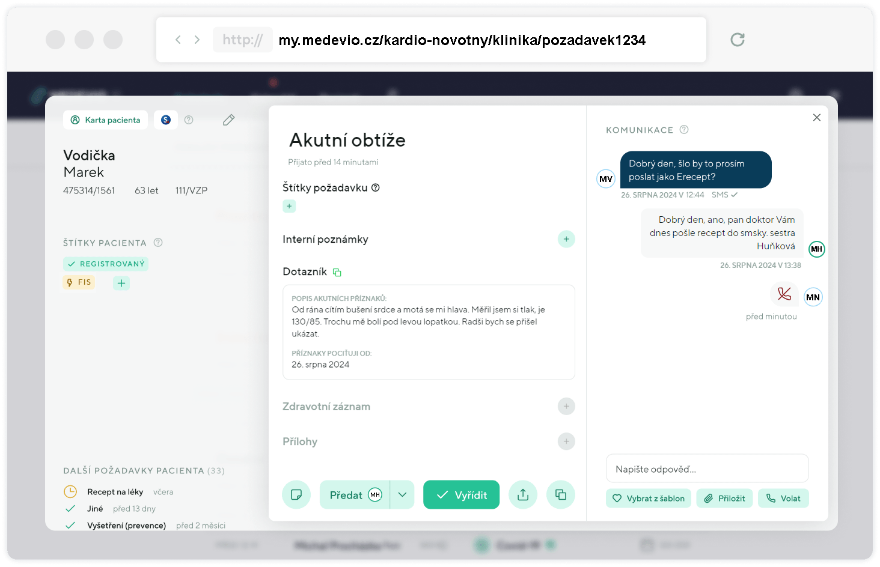Click the copy icon beside Dotazník
Viewport: 880px width, 567px height.
pos(337,273)
